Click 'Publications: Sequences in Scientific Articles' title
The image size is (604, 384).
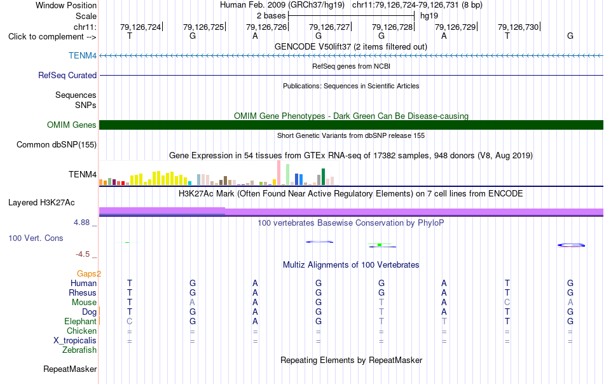(351, 86)
